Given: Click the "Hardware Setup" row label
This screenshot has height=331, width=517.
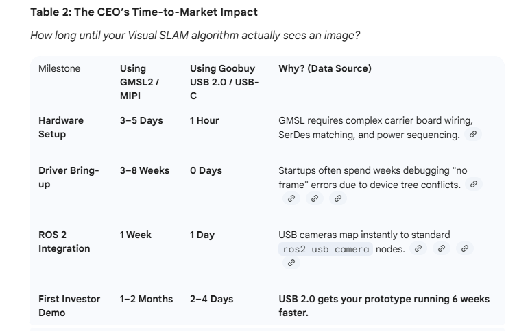Looking at the screenshot, I should coord(61,127).
